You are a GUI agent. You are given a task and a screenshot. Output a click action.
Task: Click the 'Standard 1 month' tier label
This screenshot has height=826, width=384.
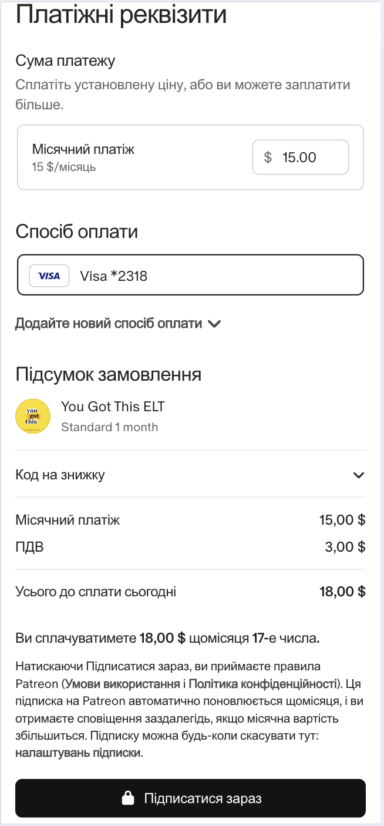coord(109,427)
